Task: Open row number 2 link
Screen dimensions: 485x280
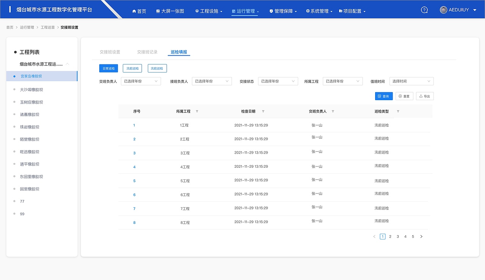Action: coord(134,139)
